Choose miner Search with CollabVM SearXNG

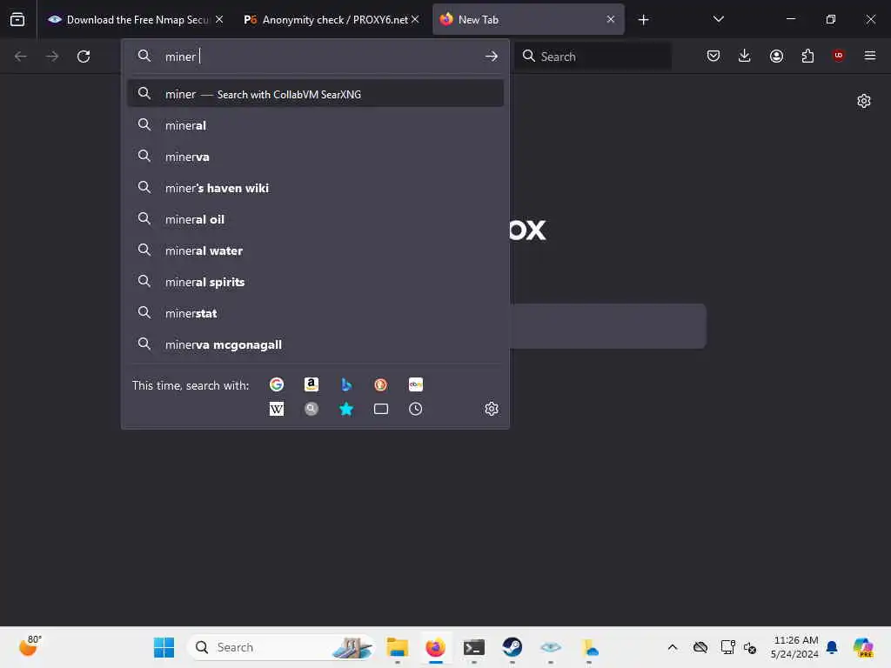coord(315,94)
